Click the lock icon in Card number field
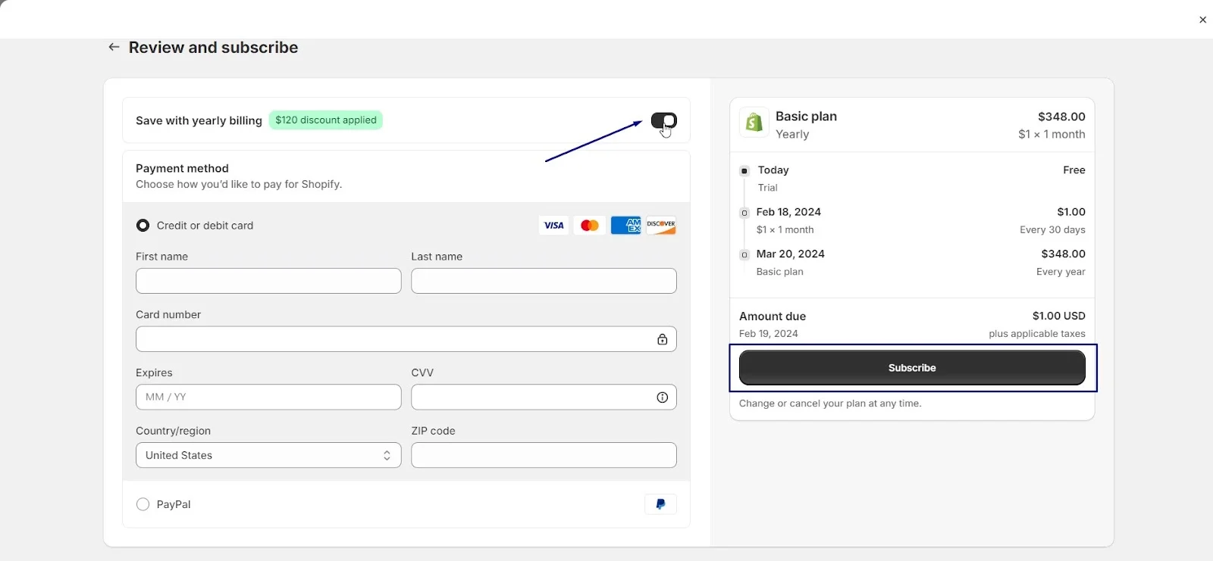This screenshot has height=561, width=1213. (x=662, y=339)
